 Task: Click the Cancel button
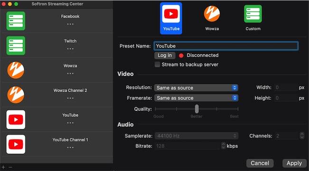(x=260, y=163)
